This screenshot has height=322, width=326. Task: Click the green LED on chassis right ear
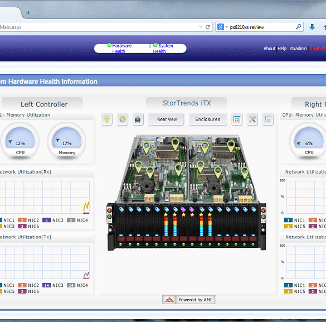263,217
